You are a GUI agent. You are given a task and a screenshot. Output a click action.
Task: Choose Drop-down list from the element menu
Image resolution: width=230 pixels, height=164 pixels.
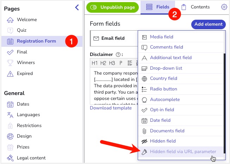tap(166, 68)
